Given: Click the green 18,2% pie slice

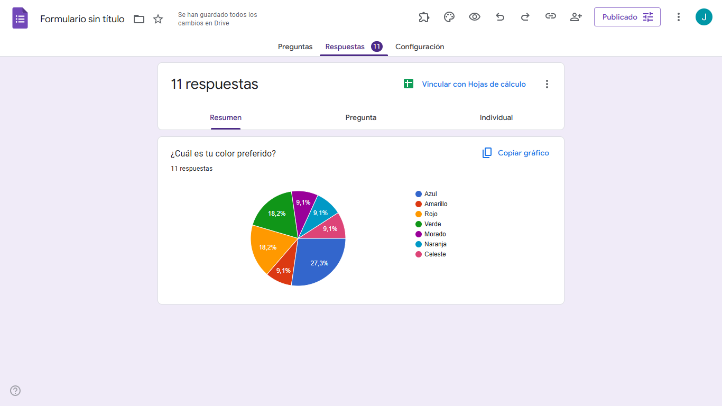Looking at the screenshot, I should 276,214.
